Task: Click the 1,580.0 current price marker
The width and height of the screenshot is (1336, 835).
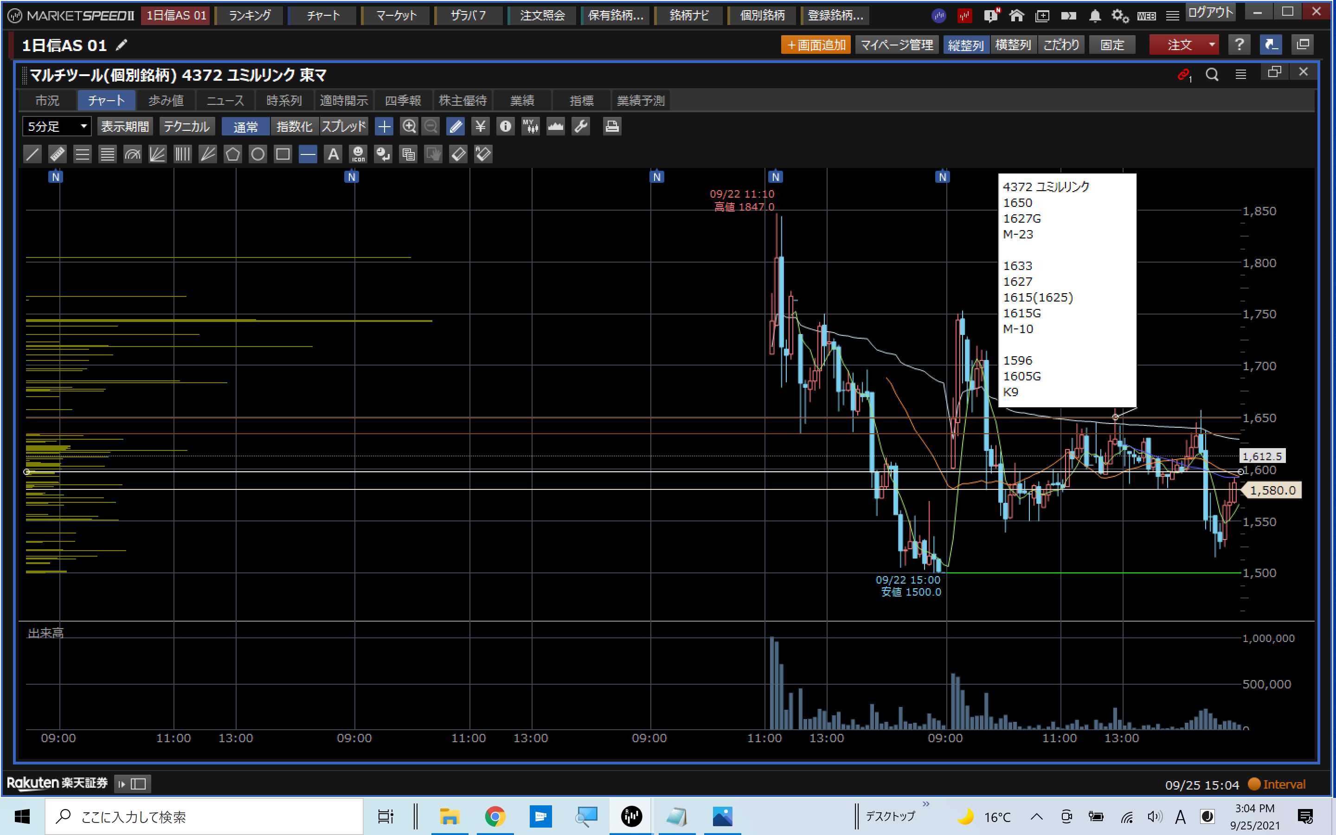Action: point(1272,490)
